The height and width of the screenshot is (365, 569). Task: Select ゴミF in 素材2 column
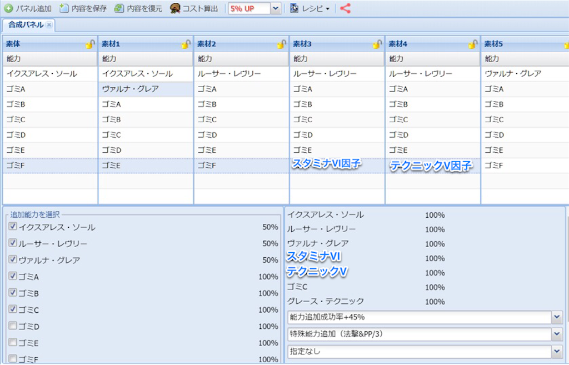point(242,166)
